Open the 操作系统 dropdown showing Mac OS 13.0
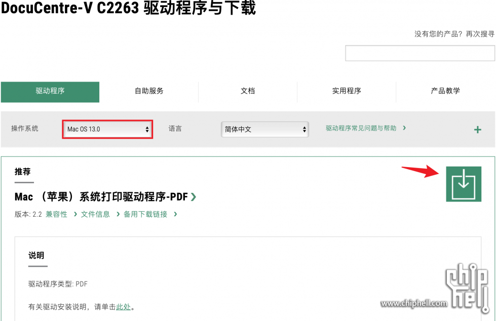496x321 pixels. click(107, 129)
